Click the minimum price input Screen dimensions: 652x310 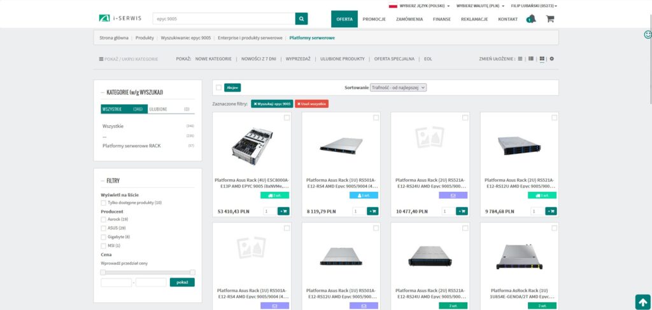(x=116, y=282)
